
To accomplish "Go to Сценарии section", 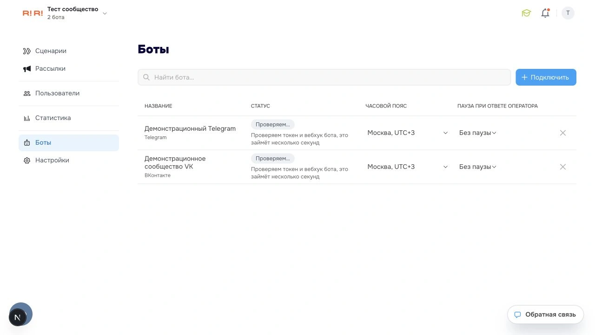I will 69,51.
